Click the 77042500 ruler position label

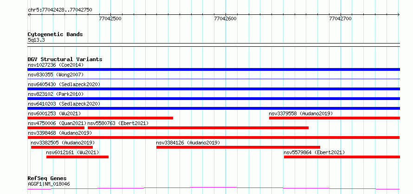coord(110,19)
